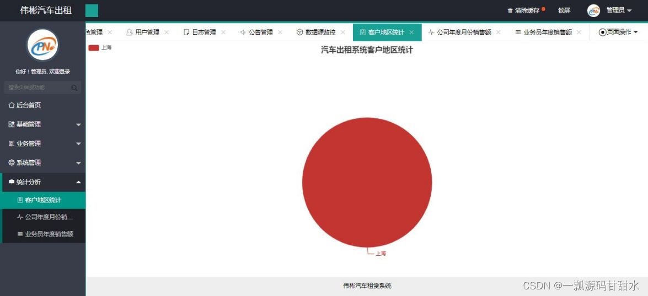The image size is (648, 296).
Task: Click the user icon on the 用户管理 tab
Action: (x=130, y=32)
